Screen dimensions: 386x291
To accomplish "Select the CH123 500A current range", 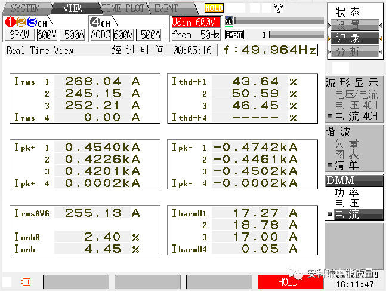I will (73, 35).
